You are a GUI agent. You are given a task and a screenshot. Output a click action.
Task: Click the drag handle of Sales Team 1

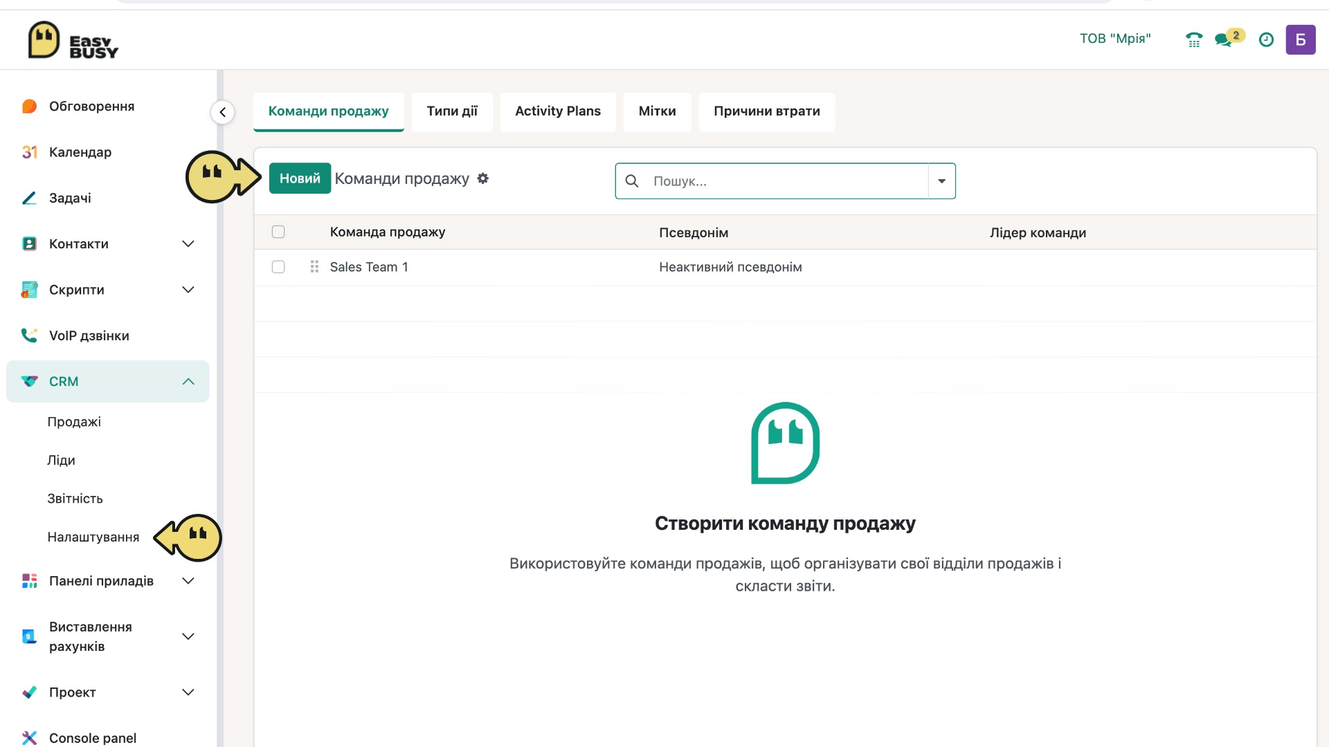pos(314,267)
